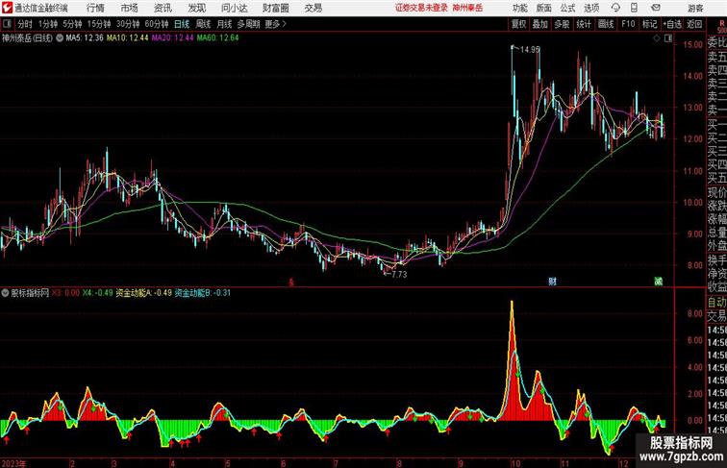The width and height of the screenshot is (727, 468).
Task: Open the 功能 menu
Action: coord(519,8)
